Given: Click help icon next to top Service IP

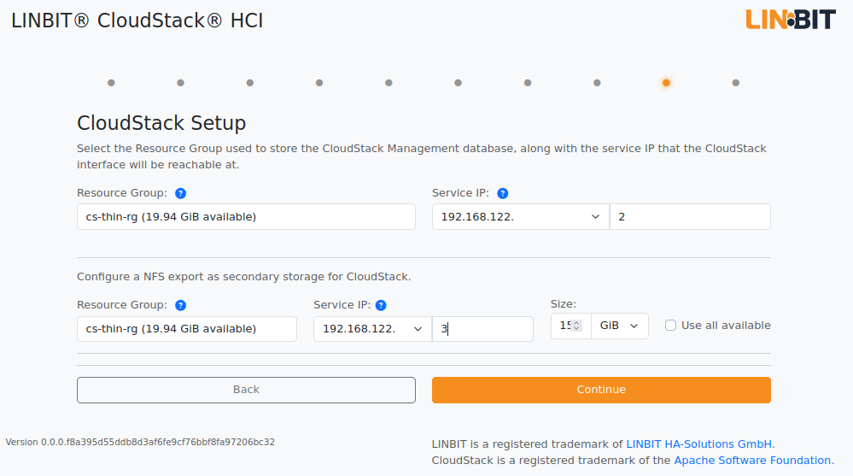Looking at the screenshot, I should click(x=503, y=193).
